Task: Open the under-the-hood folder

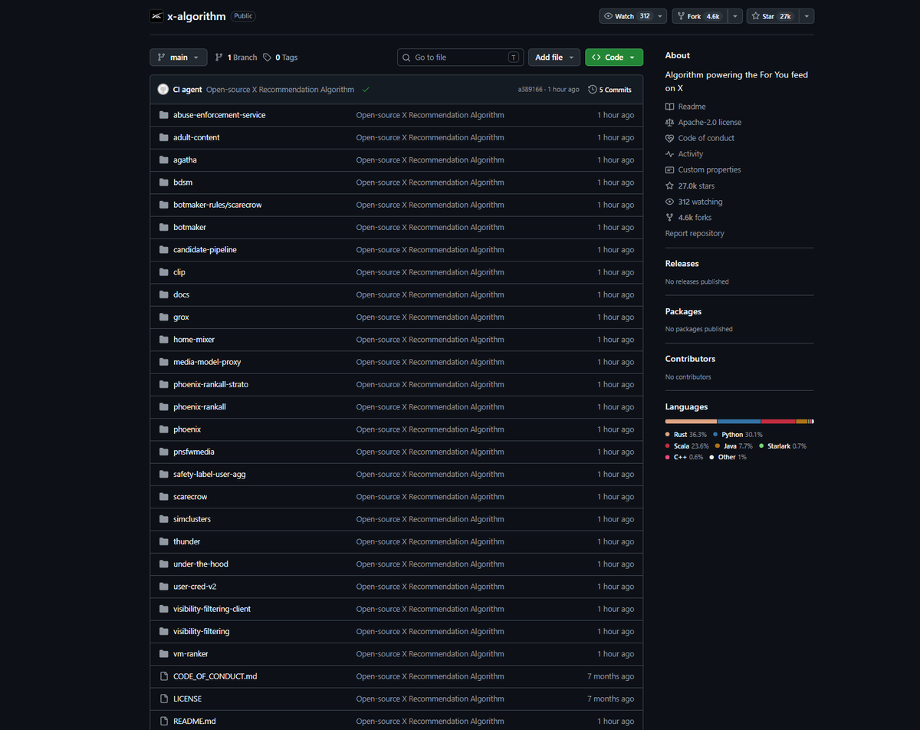Action: coord(201,564)
